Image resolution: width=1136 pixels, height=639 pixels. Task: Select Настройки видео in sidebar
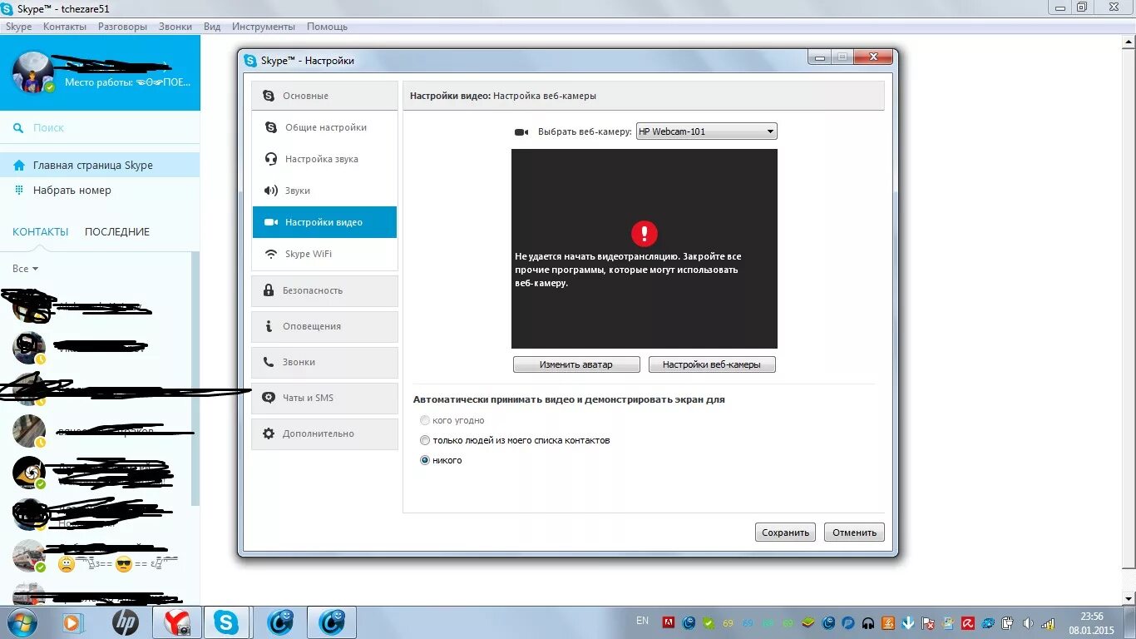pyautogui.click(x=324, y=222)
